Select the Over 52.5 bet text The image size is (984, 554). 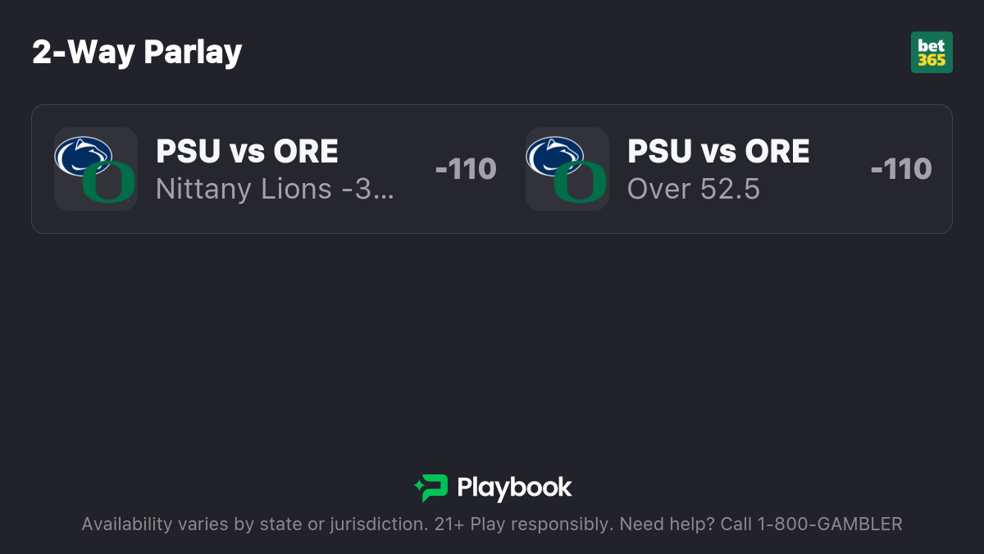tap(694, 190)
